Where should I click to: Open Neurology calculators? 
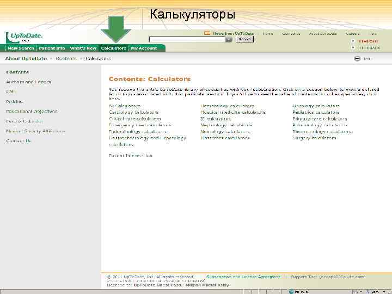point(225,132)
